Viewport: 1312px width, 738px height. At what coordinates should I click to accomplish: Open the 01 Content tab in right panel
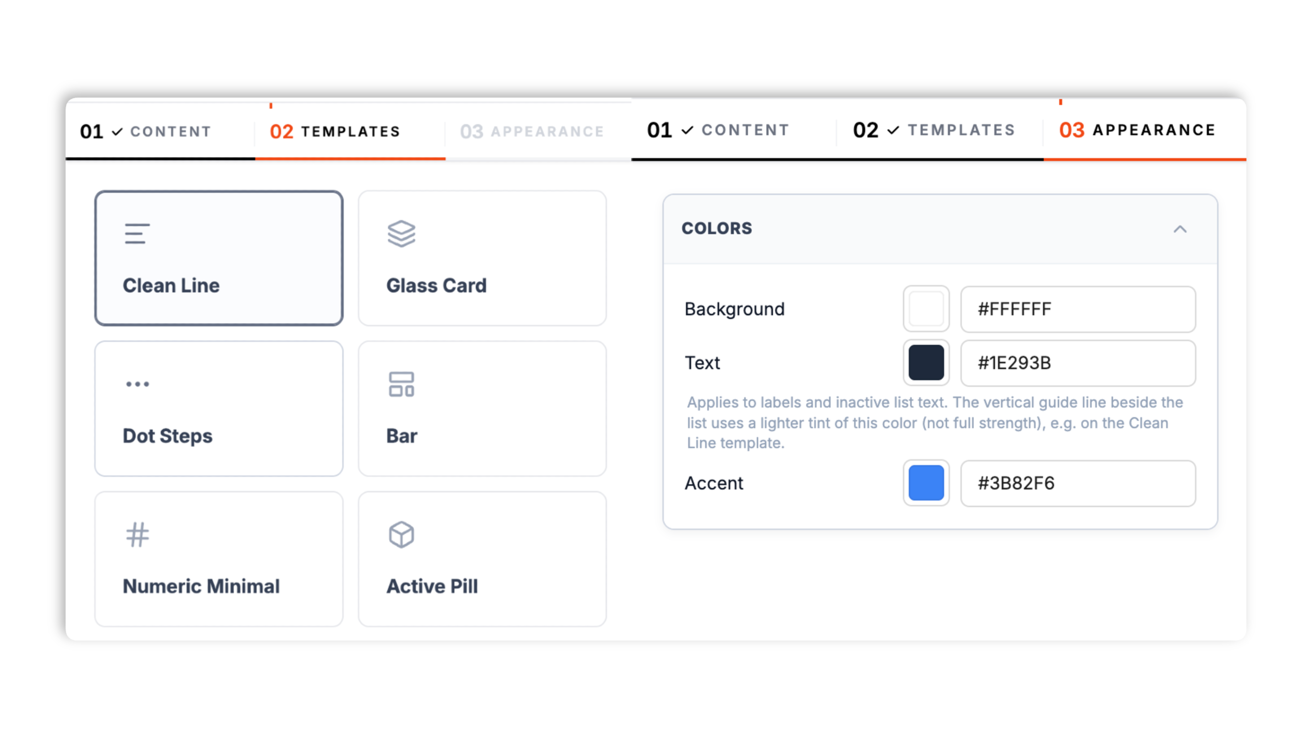[x=733, y=130]
